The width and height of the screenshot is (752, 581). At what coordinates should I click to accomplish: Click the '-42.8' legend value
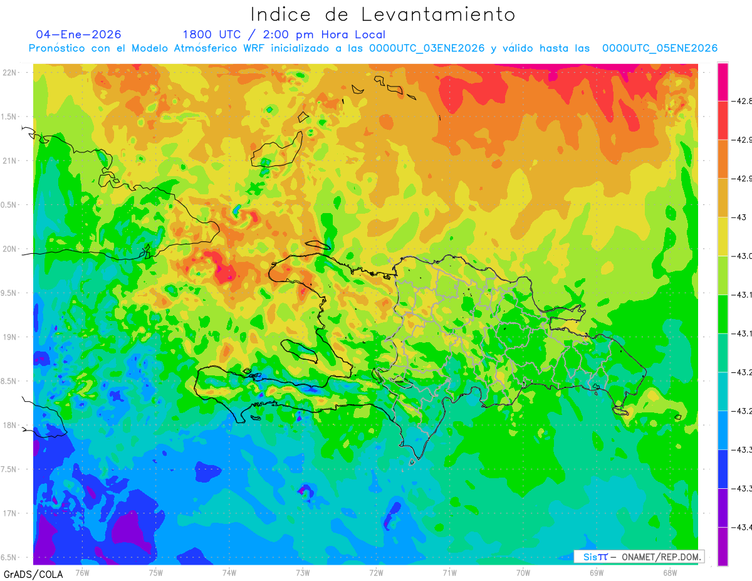click(x=743, y=101)
